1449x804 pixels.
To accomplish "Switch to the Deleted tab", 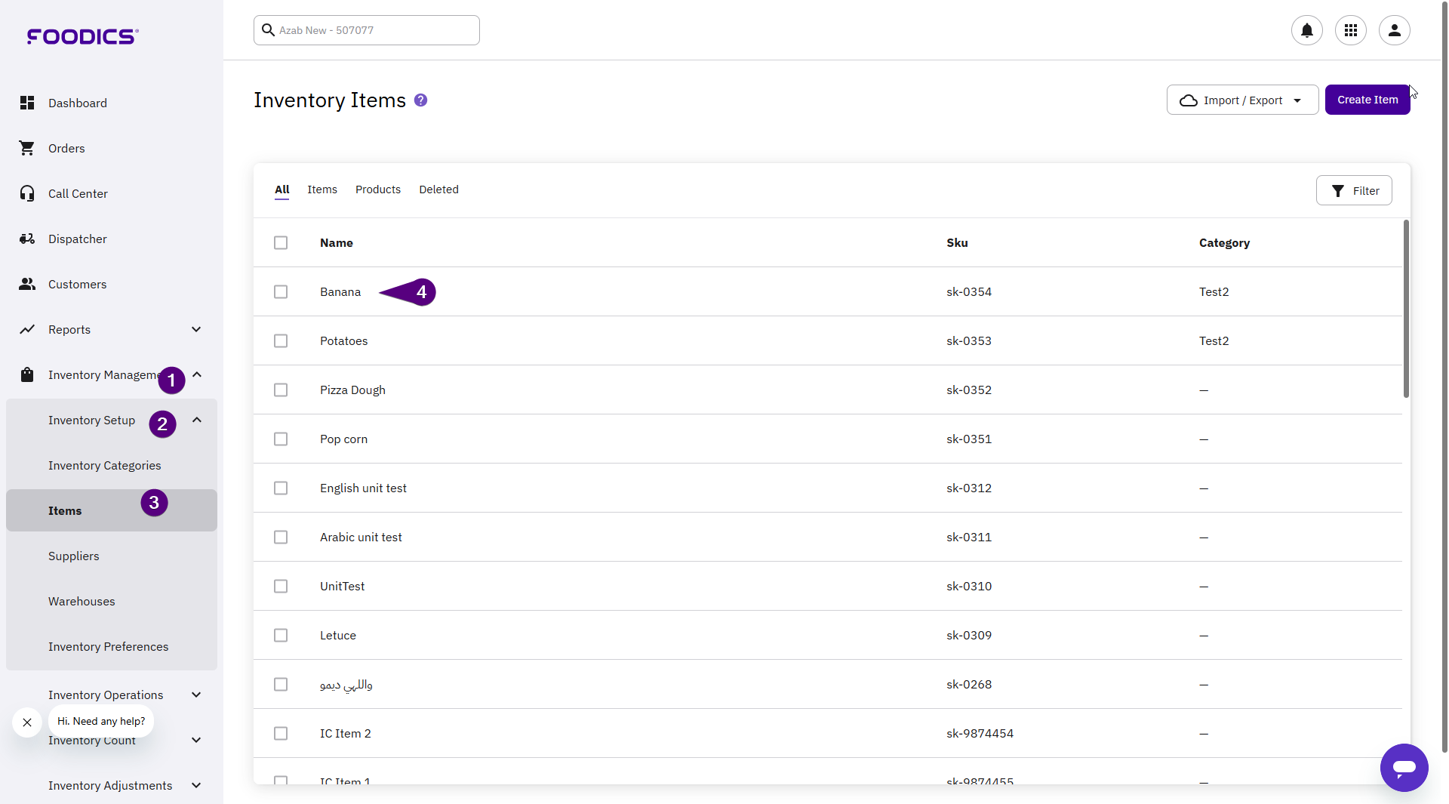I will tap(438, 189).
